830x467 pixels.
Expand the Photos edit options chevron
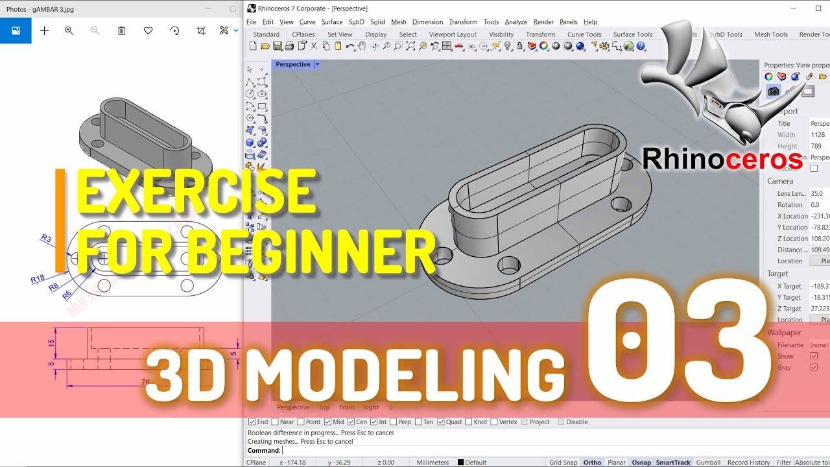point(236,30)
